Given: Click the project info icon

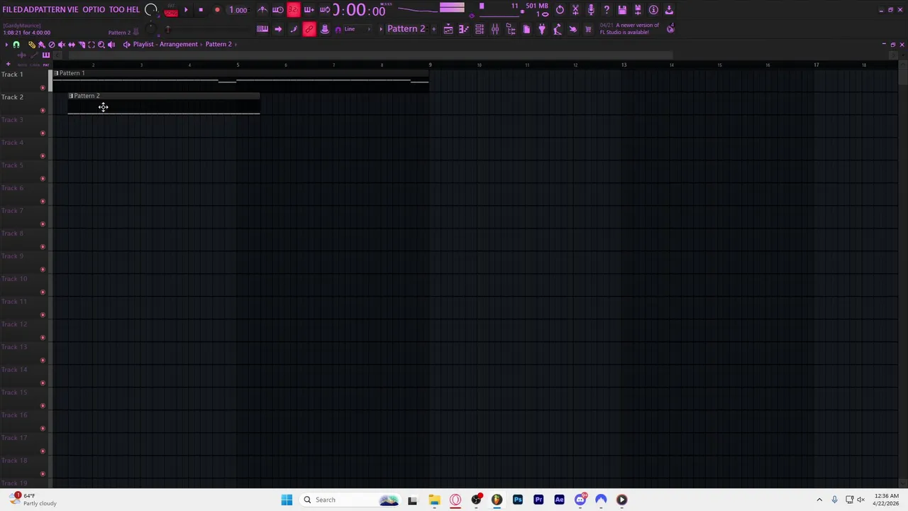Looking at the screenshot, I should click(x=653, y=10).
